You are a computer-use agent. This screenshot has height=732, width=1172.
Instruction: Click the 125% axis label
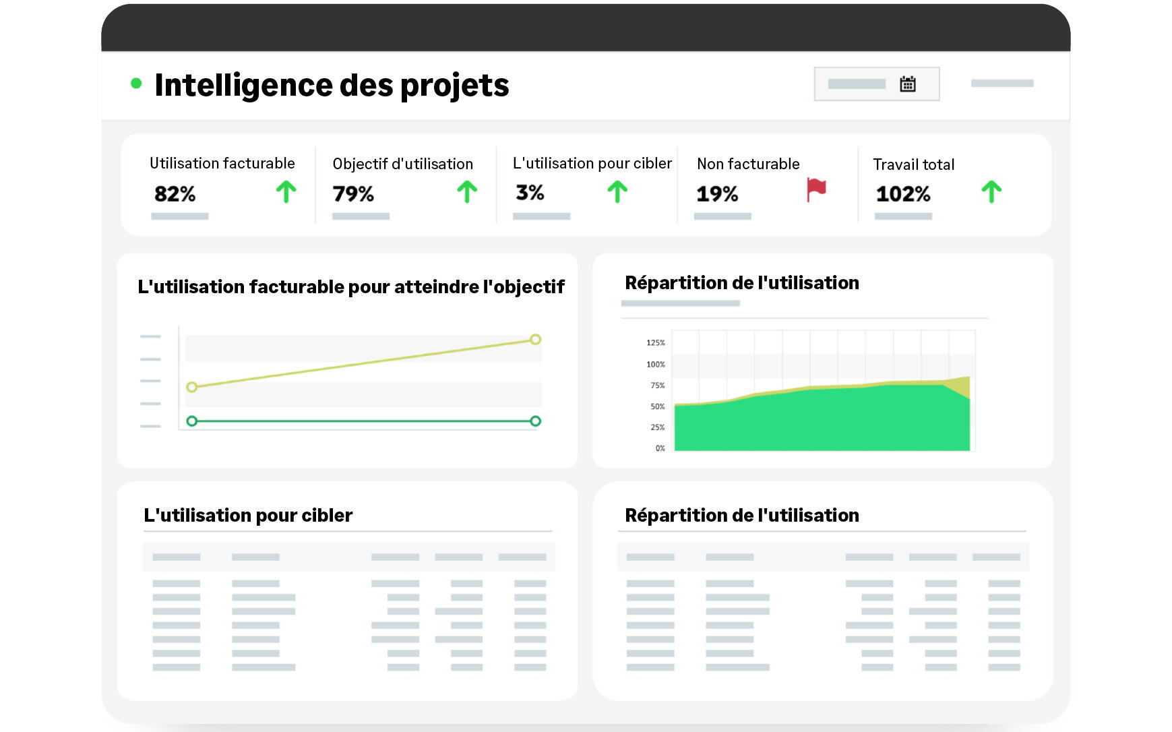click(x=655, y=343)
